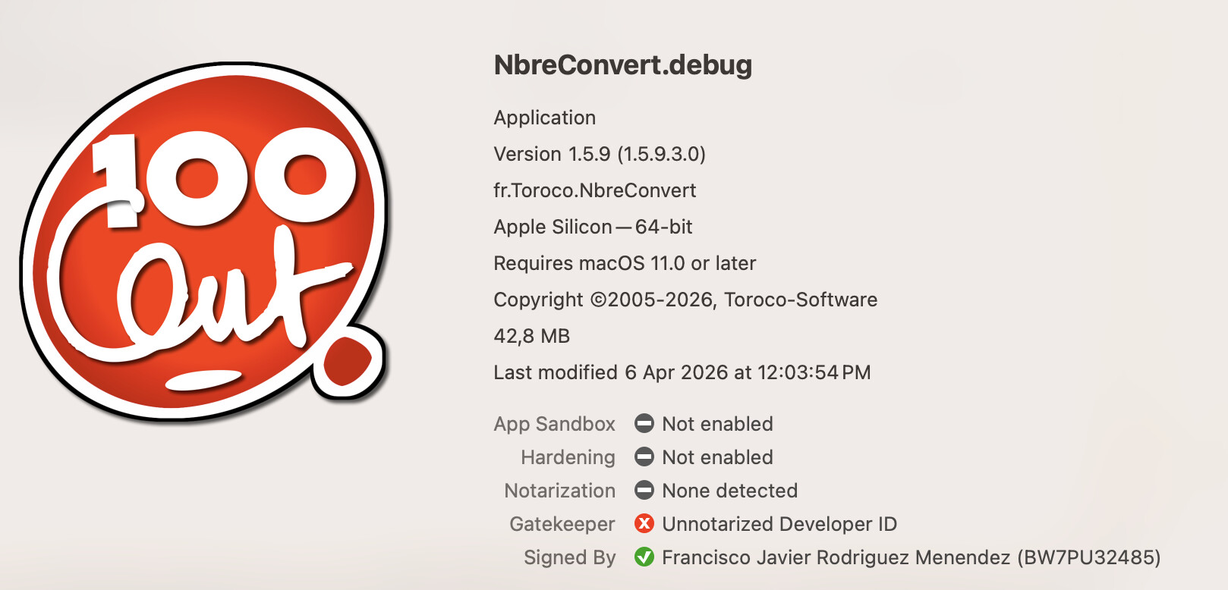
Task: Click the Hardening not-enabled status icon
Action: point(644,457)
